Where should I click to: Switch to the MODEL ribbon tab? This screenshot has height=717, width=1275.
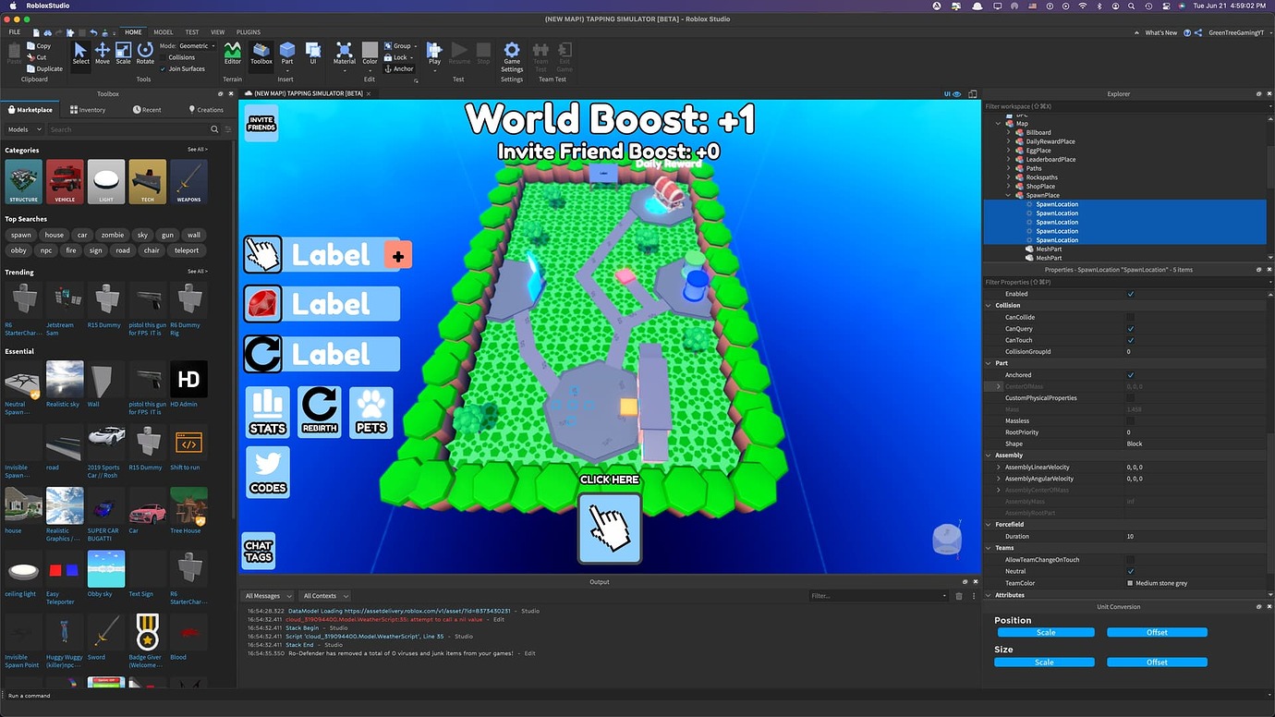click(163, 31)
